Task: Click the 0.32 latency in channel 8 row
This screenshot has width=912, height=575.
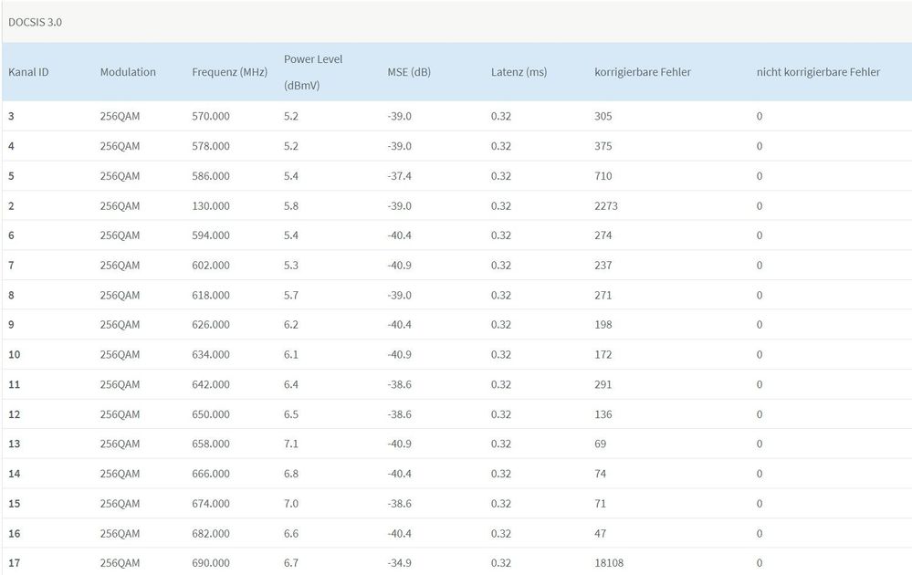Action: click(x=500, y=296)
